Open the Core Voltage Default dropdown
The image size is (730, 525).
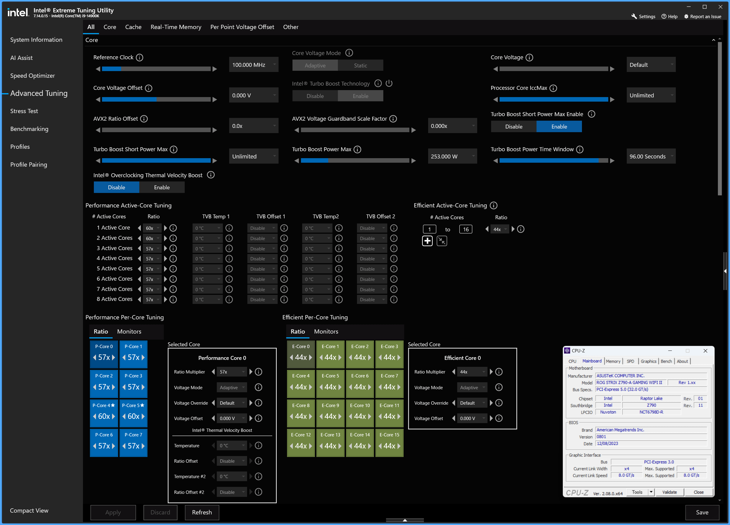pyautogui.click(x=651, y=65)
